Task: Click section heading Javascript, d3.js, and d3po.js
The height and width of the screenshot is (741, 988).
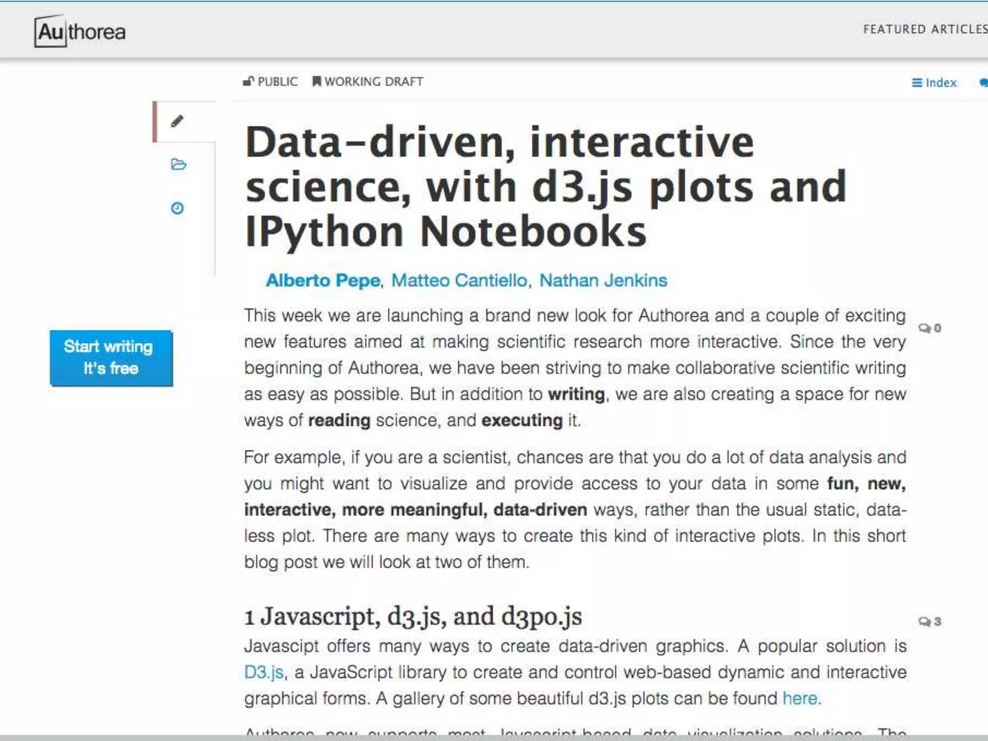Action: click(413, 617)
